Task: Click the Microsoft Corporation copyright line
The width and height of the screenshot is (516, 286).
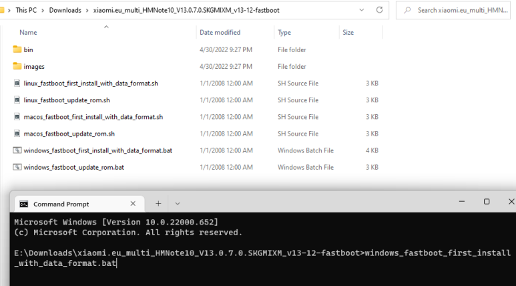Action: tap(128, 233)
